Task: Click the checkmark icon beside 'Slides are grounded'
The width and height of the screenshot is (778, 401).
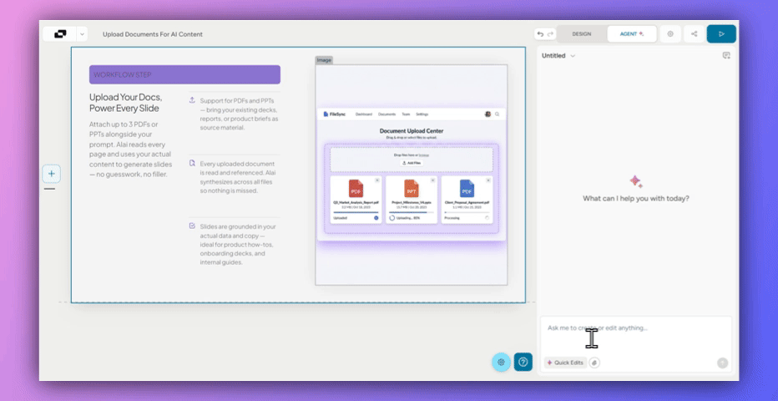Action: [192, 226]
